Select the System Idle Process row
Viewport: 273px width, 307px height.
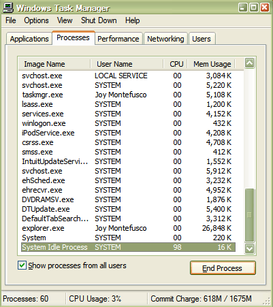click(128, 247)
